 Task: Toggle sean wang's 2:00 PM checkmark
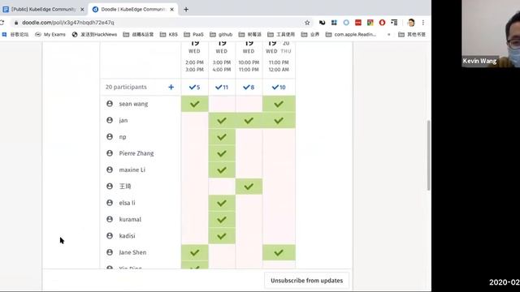[x=195, y=104]
